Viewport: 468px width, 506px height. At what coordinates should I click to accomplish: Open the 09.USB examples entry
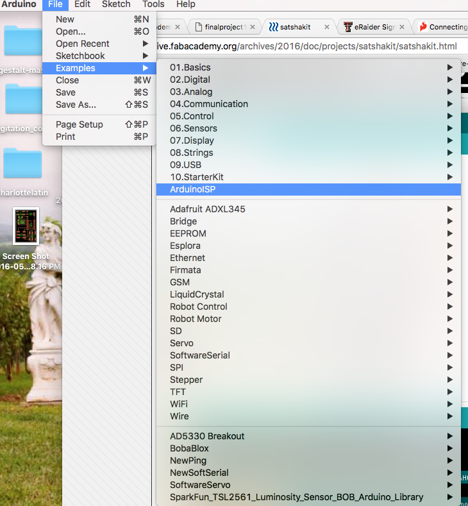click(x=308, y=165)
